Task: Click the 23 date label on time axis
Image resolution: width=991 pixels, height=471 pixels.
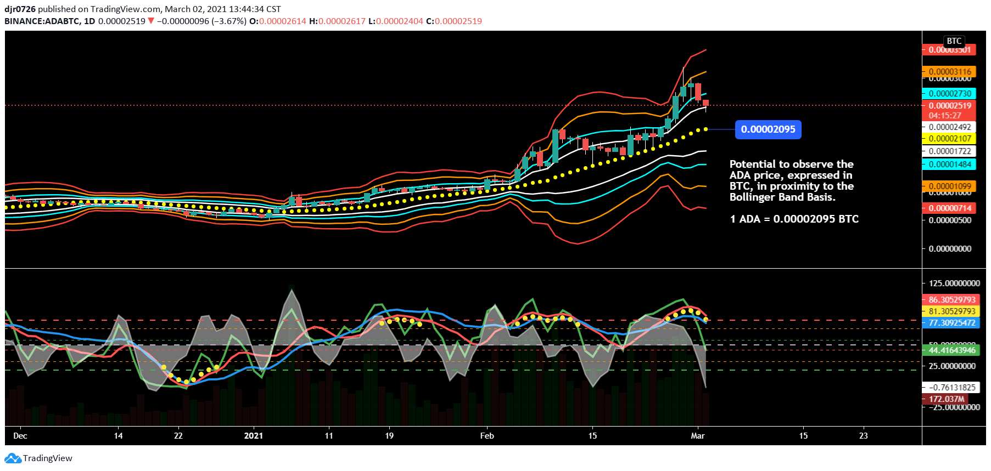Action: tap(864, 436)
